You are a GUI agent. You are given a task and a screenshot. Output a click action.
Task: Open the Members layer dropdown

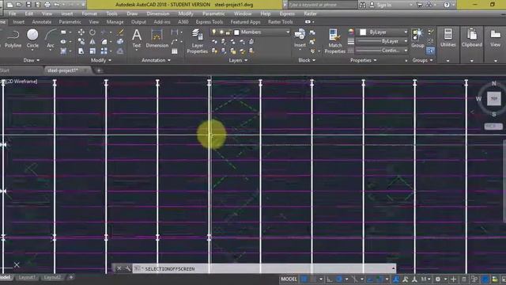(x=288, y=32)
